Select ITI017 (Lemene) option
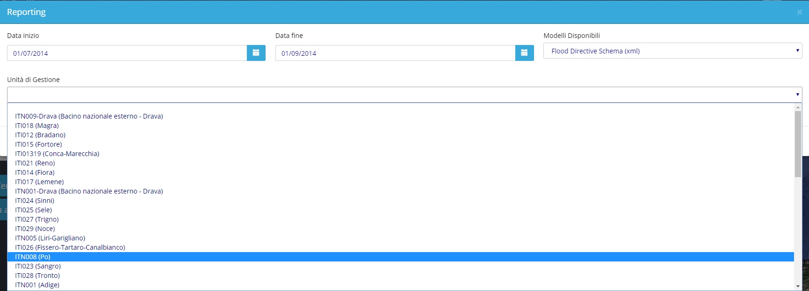This screenshot has width=809, height=291. (x=401, y=182)
